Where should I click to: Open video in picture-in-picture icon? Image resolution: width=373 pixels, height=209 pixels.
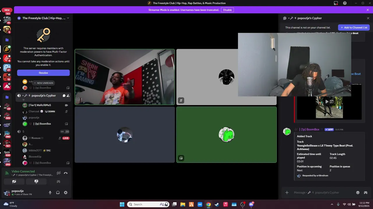(x=332, y=102)
